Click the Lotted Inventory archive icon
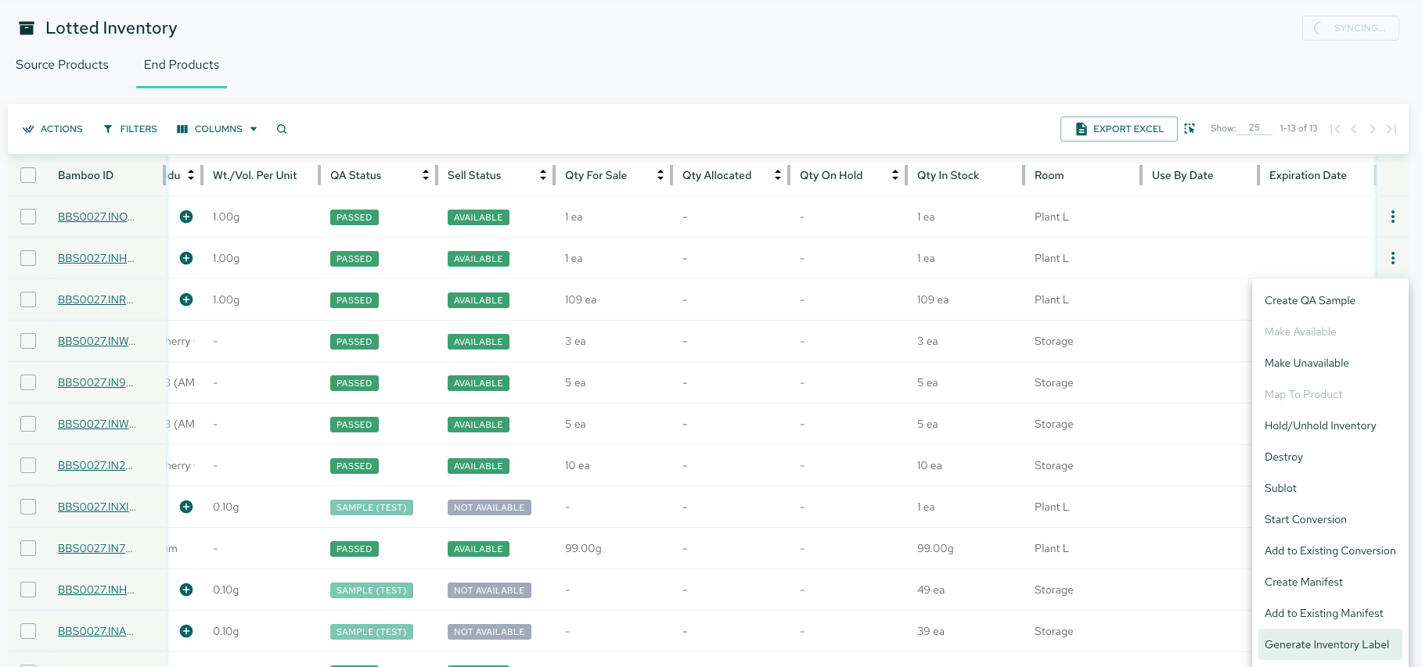 (x=27, y=28)
